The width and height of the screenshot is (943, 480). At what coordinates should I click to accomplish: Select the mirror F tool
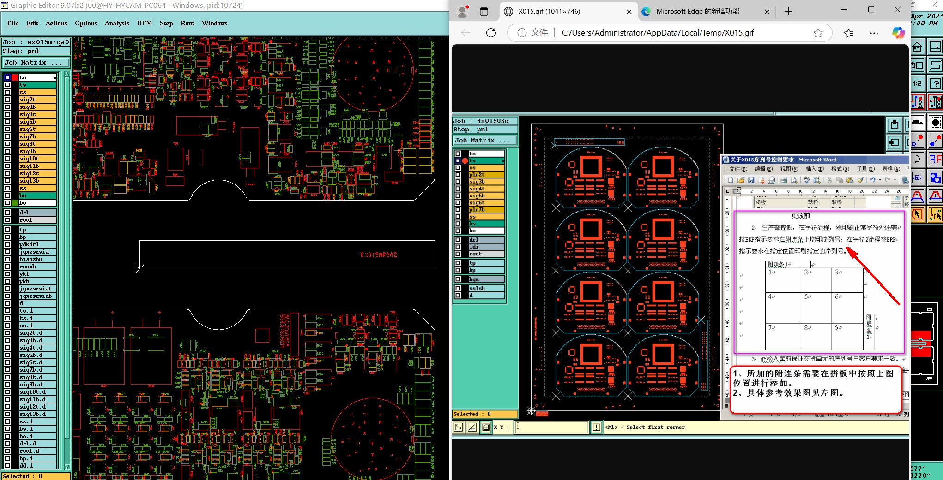point(936,160)
